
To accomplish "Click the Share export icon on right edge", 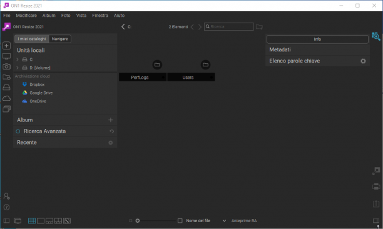I will [376, 203].
